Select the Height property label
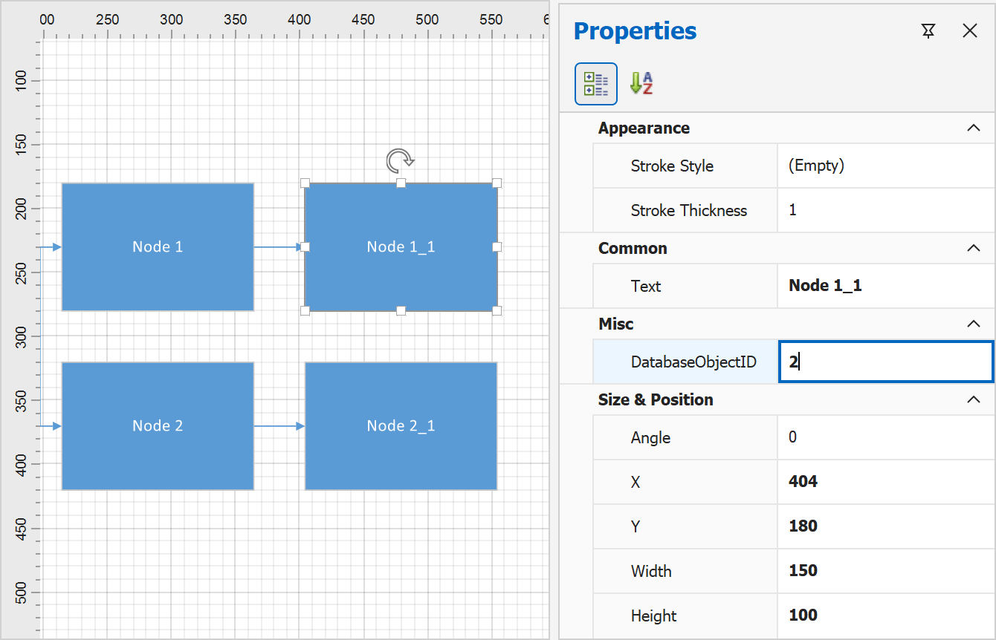The height and width of the screenshot is (640, 996). 653,616
